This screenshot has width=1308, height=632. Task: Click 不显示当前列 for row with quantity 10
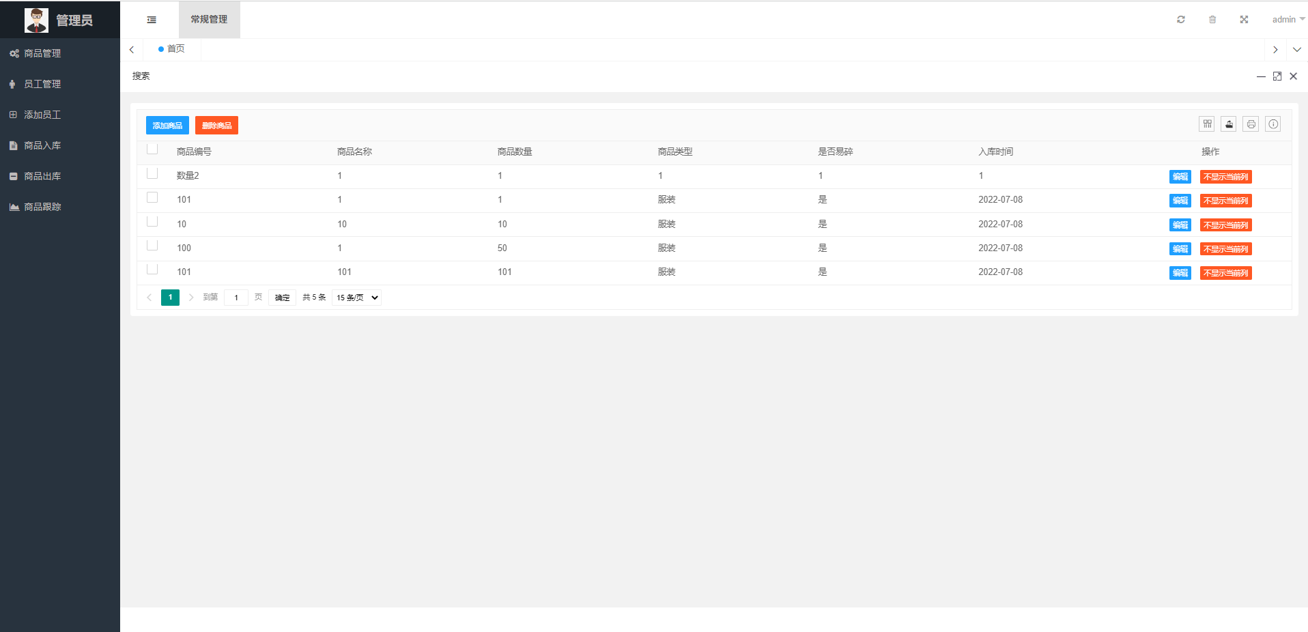(1226, 225)
